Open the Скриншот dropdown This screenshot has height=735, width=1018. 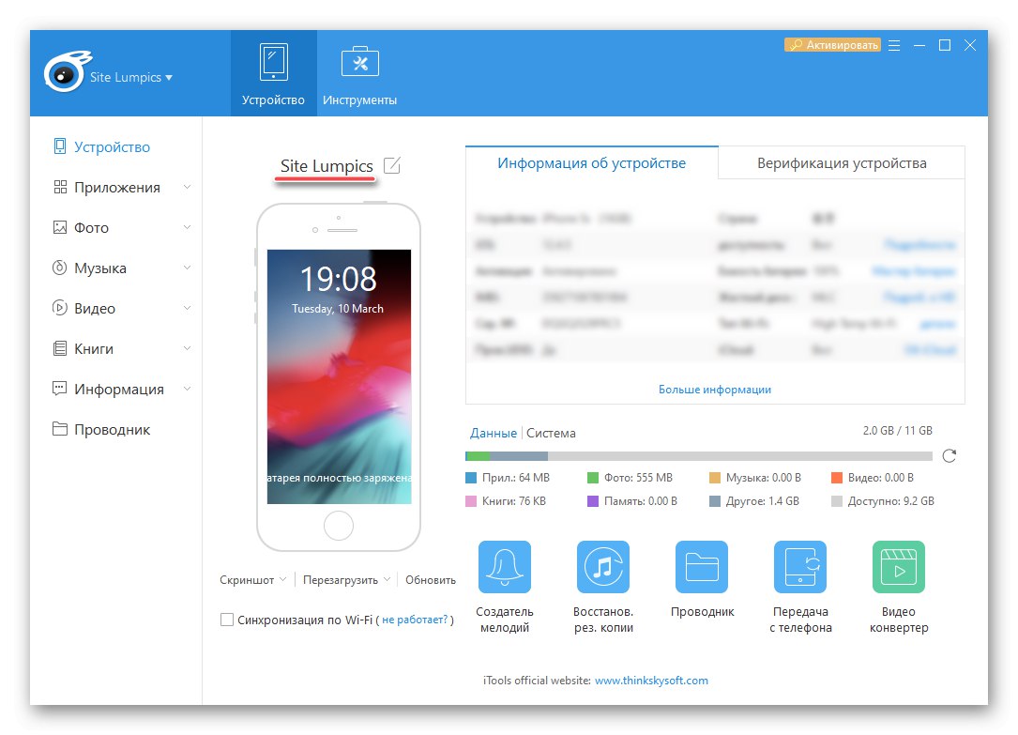point(252,580)
